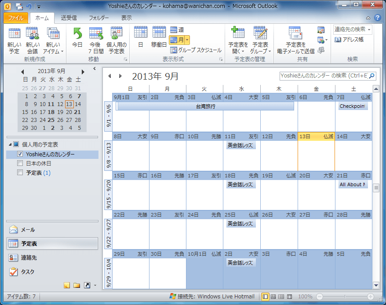
Task: Click zoom in plus button
Action: click(x=371, y=296)
